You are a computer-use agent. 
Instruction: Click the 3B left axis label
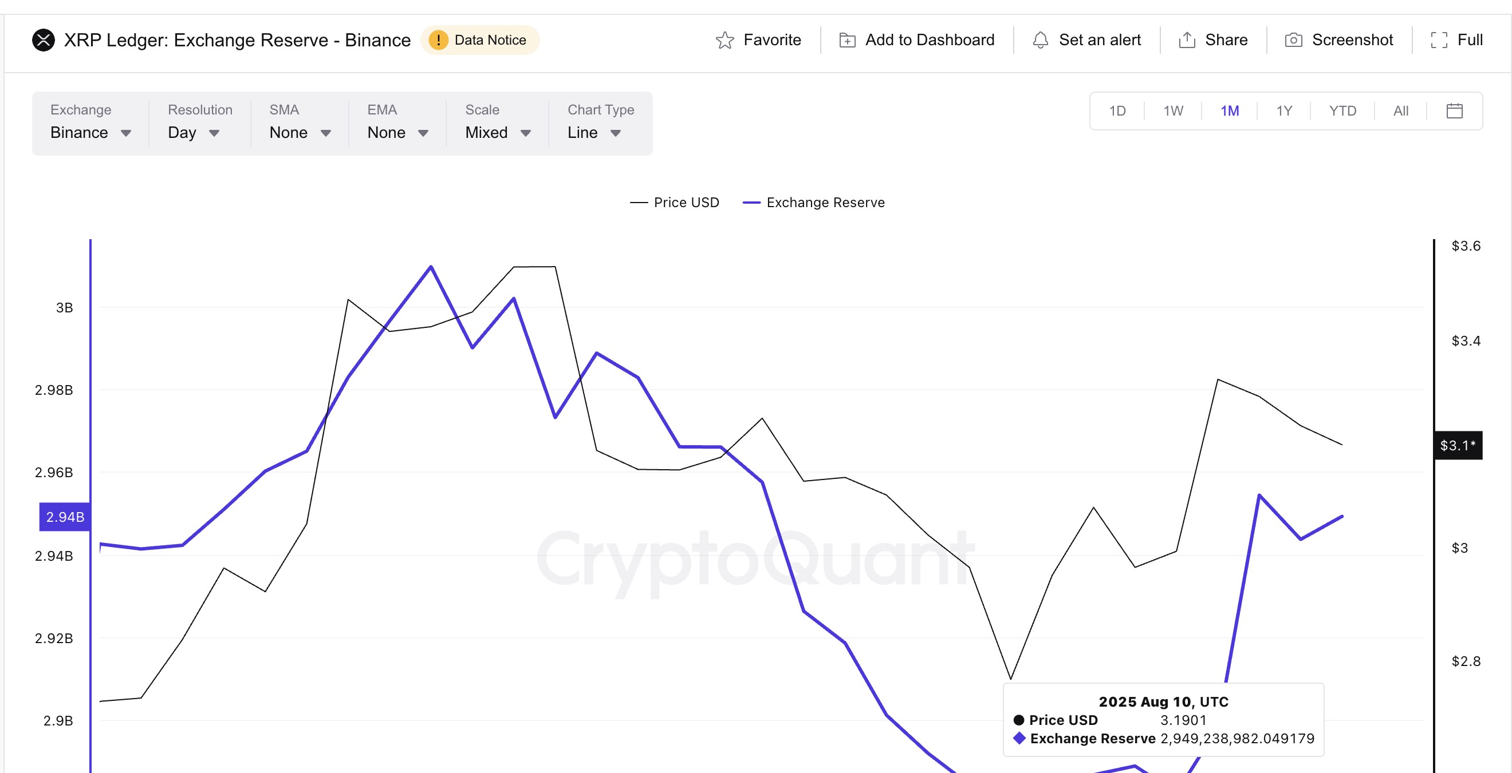tap(65, 307)
